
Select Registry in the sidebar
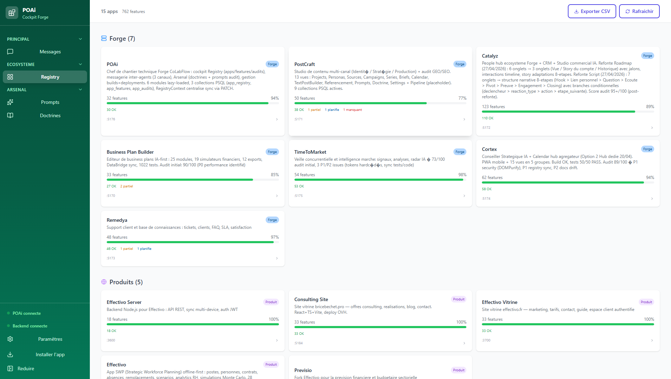[x=45, y=77]
